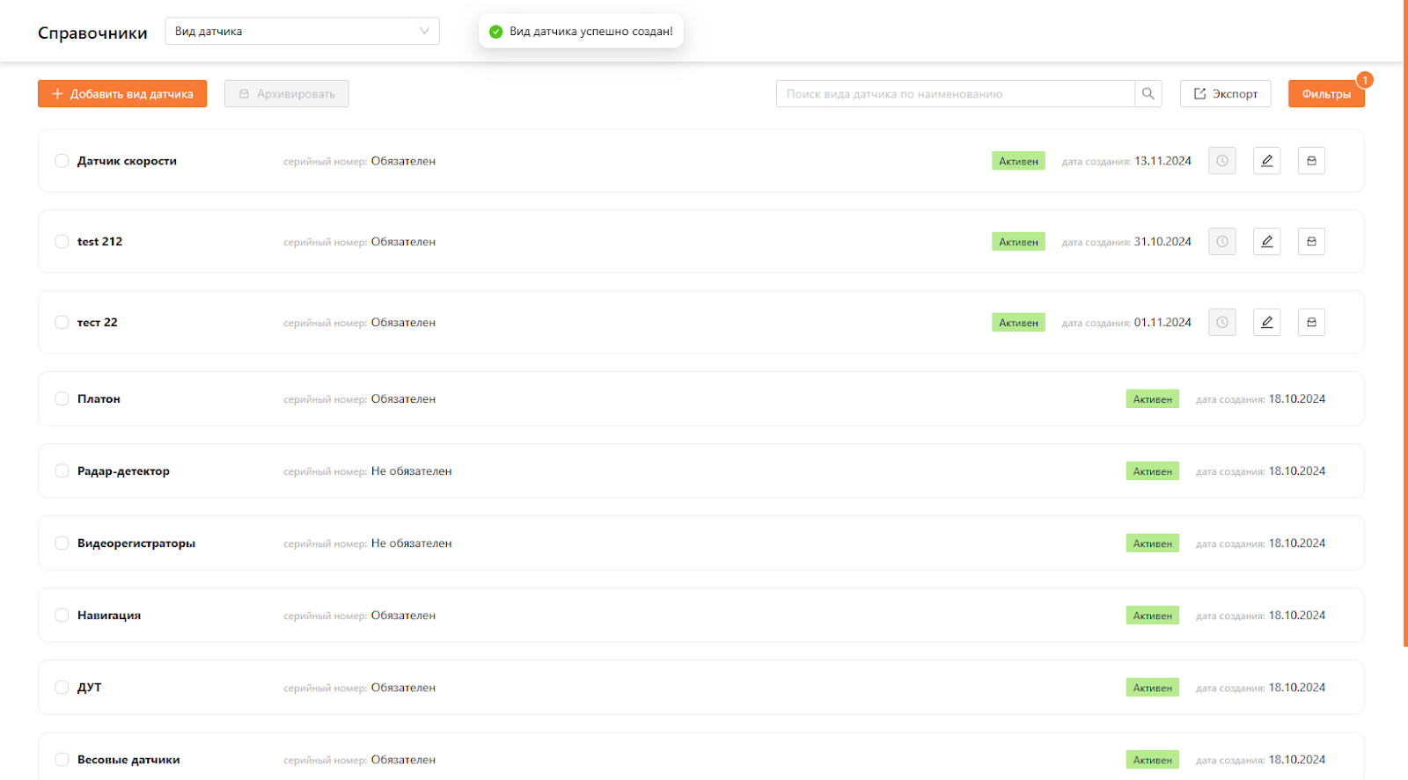Open the Фильтры panel
1408x780 pixels.
pos(1325,94)
